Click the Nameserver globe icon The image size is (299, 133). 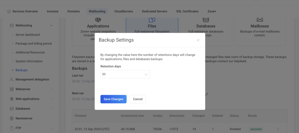[12, 118]
